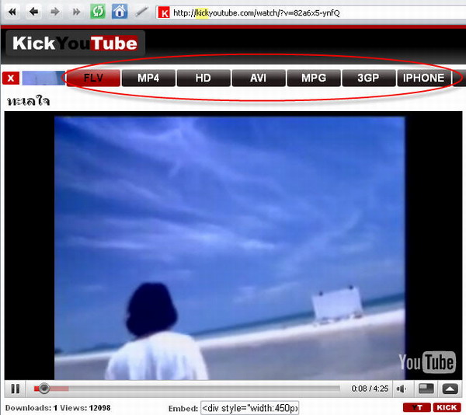Click the video progress seek bar
Screen dimensions: 466x415
click(x=186, y=389)
